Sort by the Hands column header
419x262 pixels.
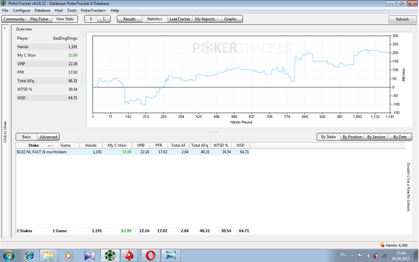tap(91, 145)
